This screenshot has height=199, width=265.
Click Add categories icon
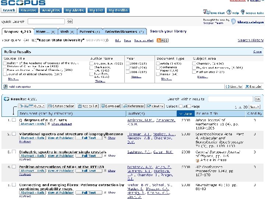coord(6,87)
